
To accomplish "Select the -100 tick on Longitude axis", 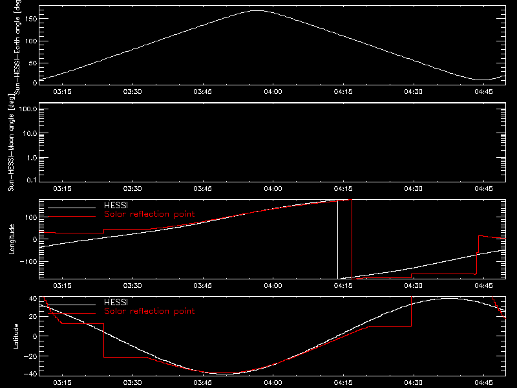I will coord(28,261).
